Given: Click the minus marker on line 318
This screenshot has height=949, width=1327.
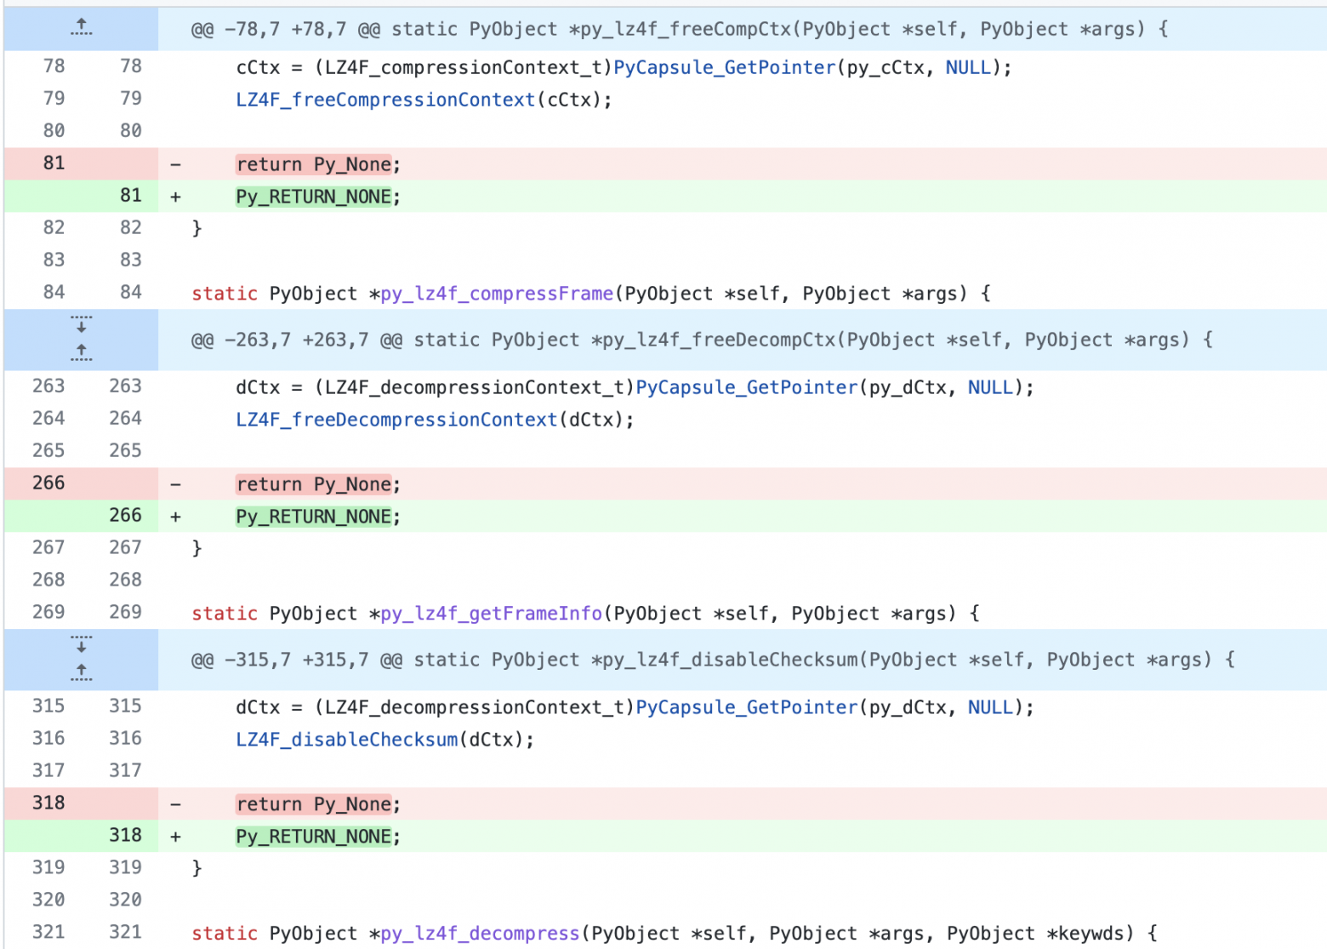Looking at the screenshot, I should [x=175, y=804].
